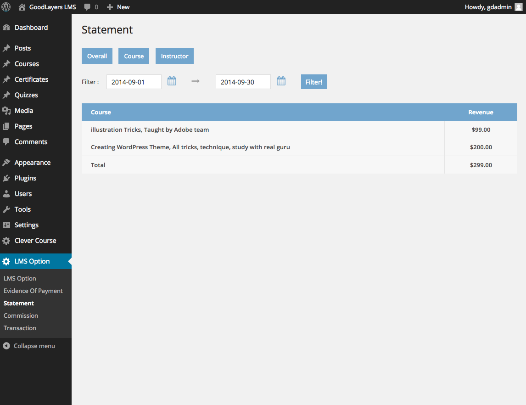Click the Quizzes pin icon

click(6, 95)
